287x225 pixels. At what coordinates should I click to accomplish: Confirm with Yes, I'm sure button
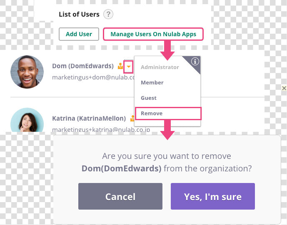(213, 196)
